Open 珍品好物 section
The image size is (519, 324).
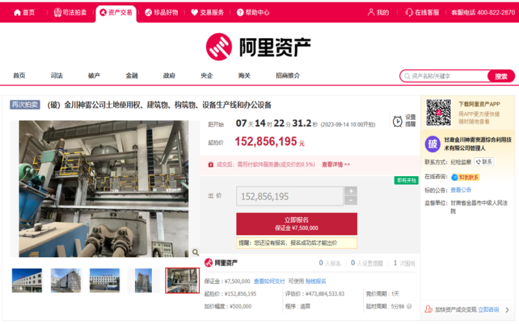point(162,12)
